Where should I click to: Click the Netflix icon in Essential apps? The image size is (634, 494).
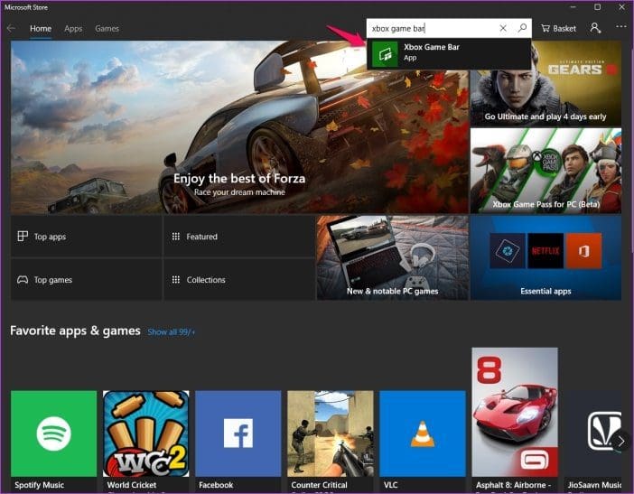(545, 251)
